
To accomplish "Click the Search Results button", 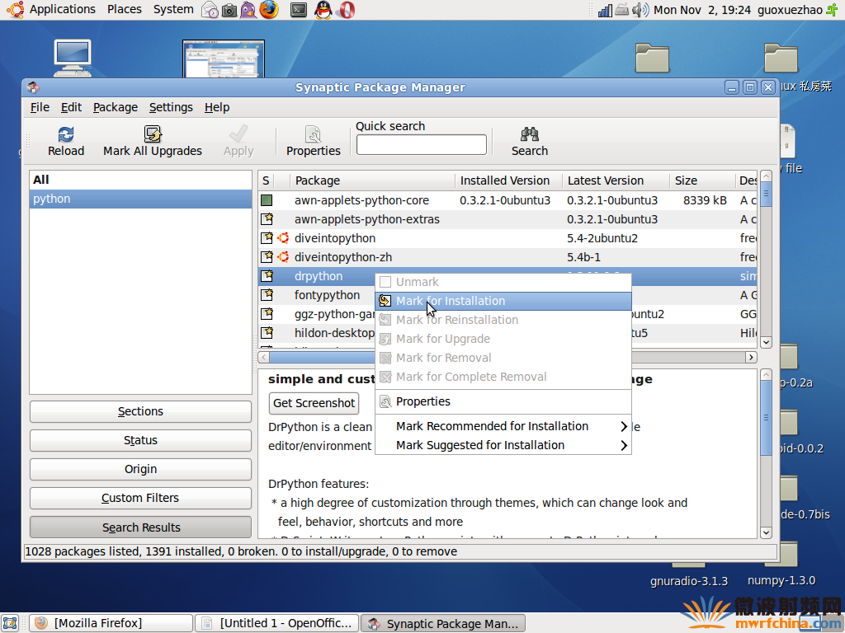I will coord(140,527).
